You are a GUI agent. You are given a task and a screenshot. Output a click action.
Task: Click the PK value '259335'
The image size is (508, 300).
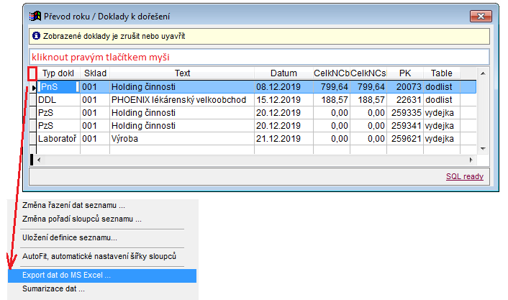coord(407,113)
